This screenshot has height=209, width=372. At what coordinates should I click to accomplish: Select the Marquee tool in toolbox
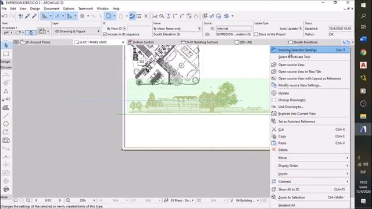point(6,54)
